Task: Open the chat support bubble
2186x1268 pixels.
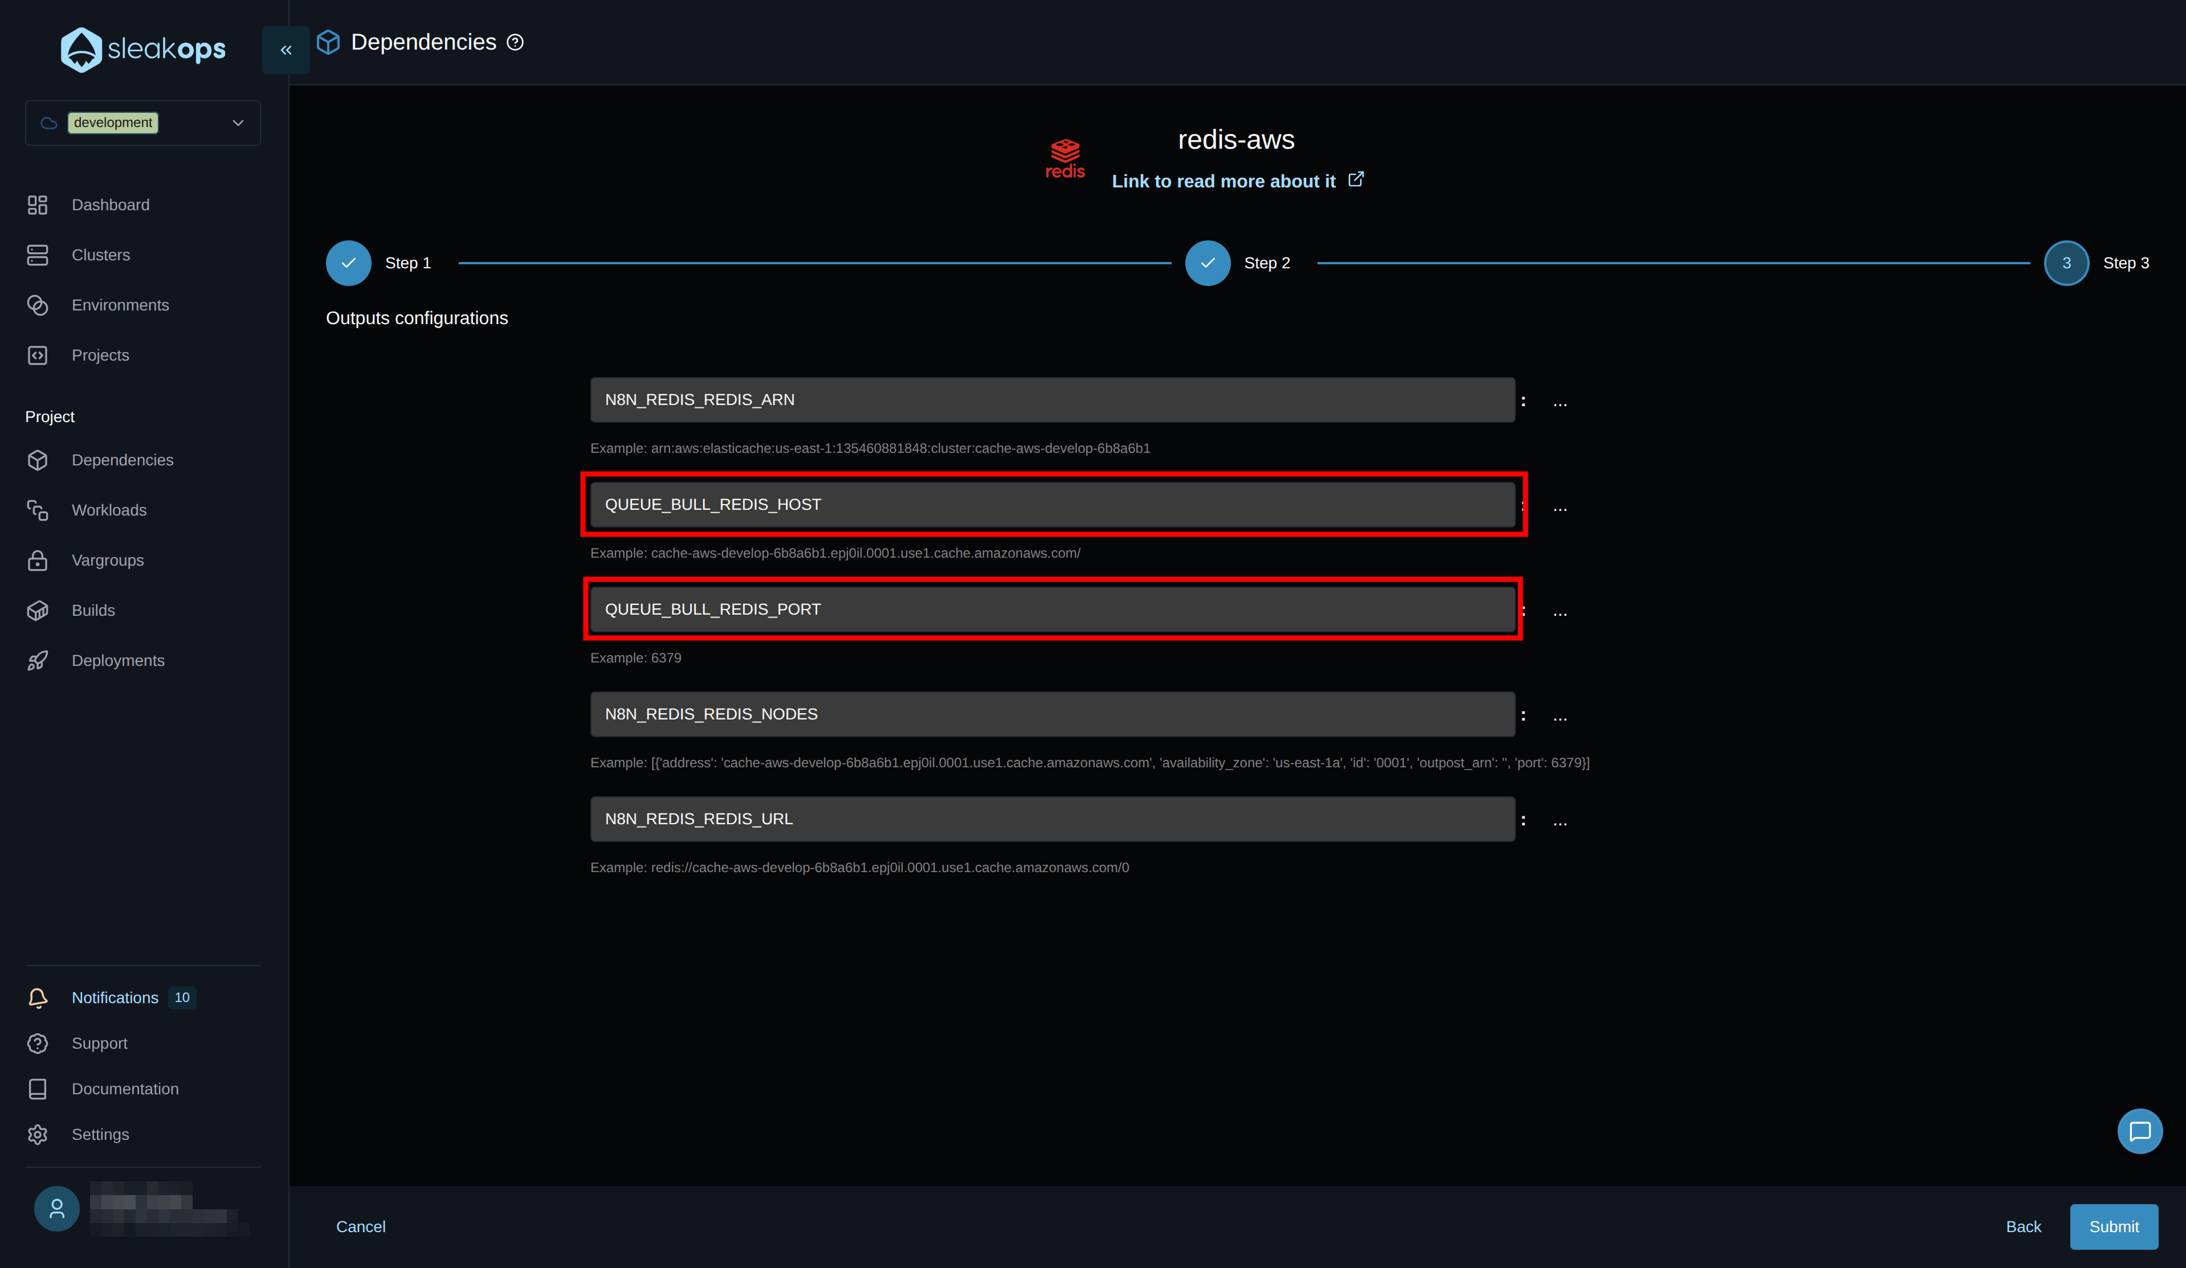Action: pyautogui.click(x=2140, y=1131)
